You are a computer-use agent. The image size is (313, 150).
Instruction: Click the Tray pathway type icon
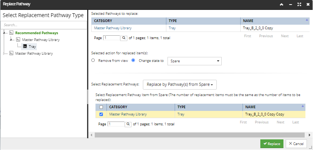(x=25, y=46)
